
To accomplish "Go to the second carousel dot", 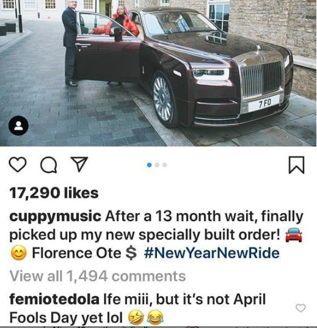I will click(x=157, y=165).
